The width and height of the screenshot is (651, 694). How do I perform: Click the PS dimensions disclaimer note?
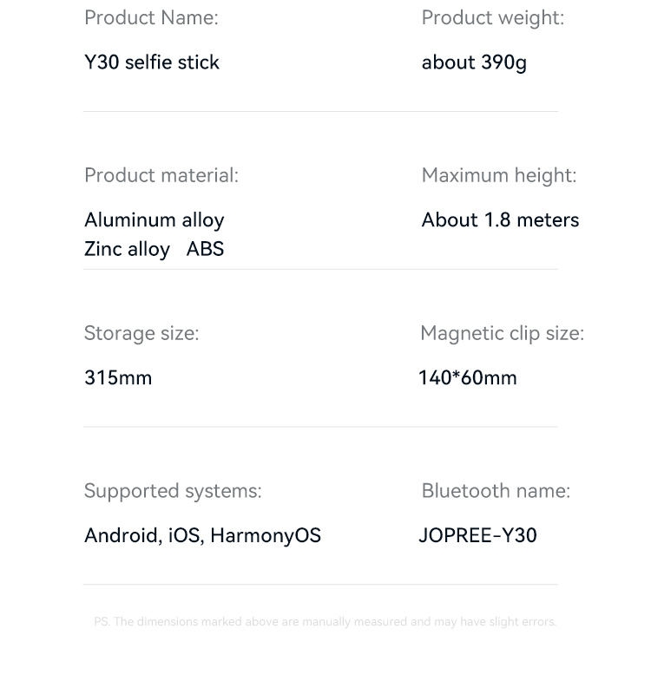325,622
